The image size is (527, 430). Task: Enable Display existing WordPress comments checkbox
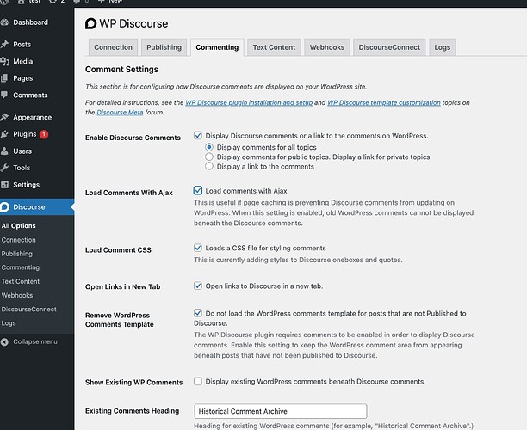(x=198, y=381)
